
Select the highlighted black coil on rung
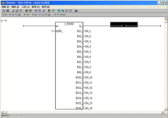pyautogui.click(x=124, y=25)
